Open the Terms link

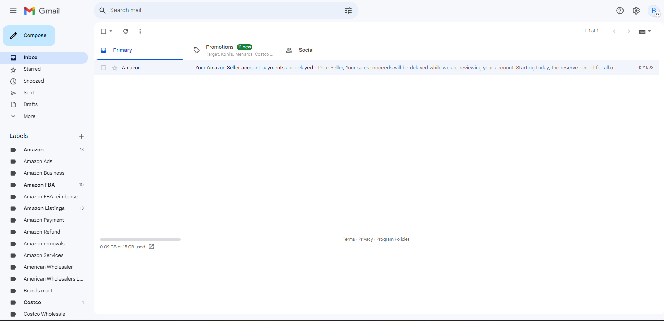point(349,239)
